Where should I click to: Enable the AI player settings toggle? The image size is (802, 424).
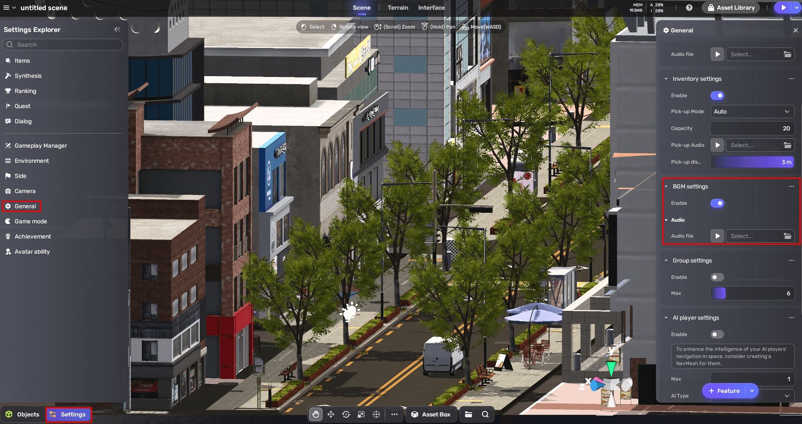tap(717, 334)
